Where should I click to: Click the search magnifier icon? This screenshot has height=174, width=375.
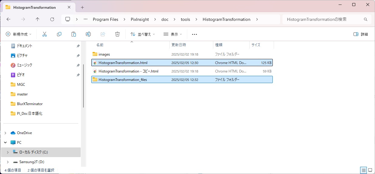366,19
